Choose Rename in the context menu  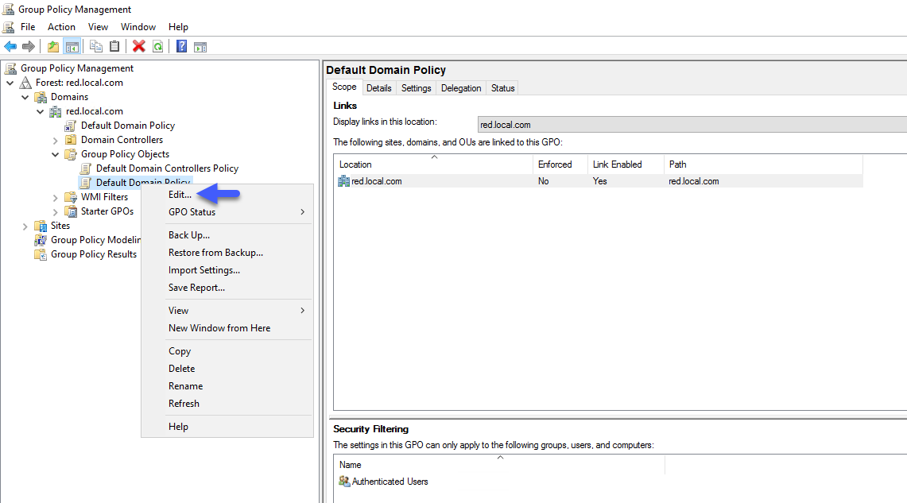click(x=227, y=385)
